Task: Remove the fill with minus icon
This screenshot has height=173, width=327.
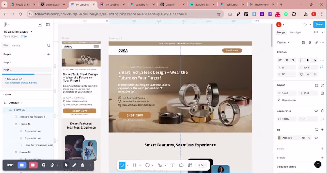Action: click(x=322, y=138)
